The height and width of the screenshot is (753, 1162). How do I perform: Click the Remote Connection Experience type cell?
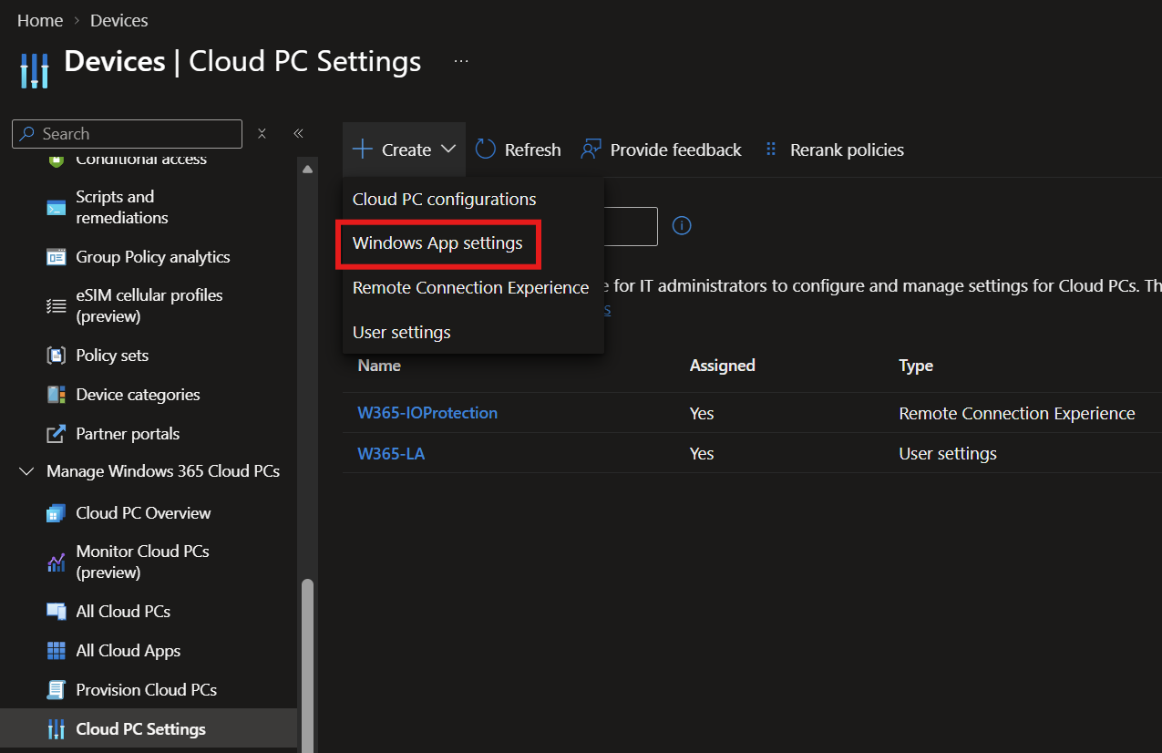click(x=1017, y=414)
